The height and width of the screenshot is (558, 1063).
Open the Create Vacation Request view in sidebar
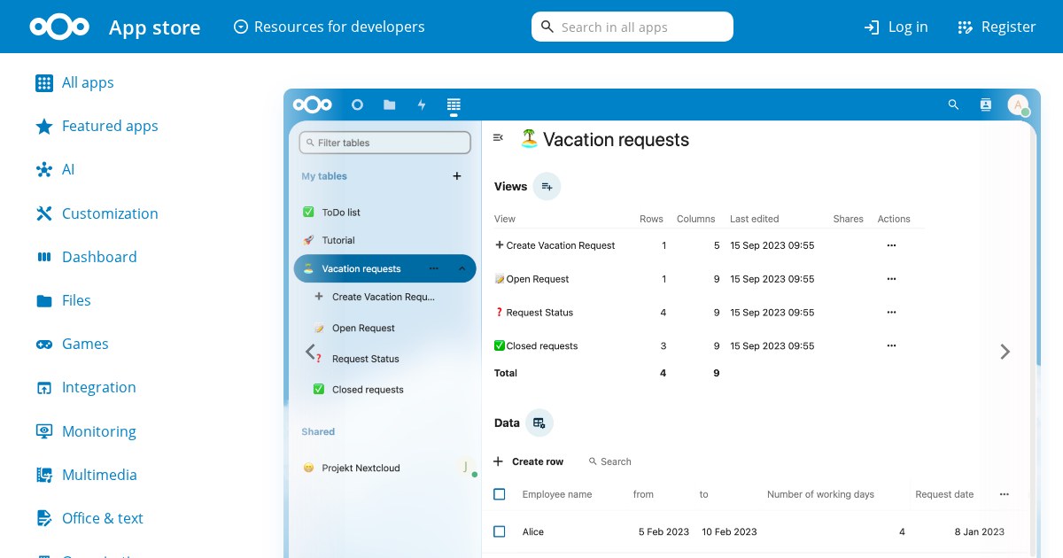click(x=384, y=297)
